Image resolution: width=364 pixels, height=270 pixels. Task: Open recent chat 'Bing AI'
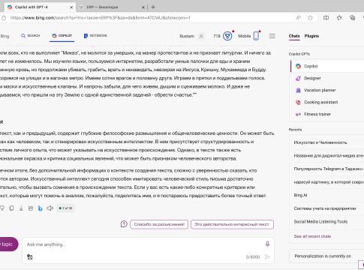326,195
